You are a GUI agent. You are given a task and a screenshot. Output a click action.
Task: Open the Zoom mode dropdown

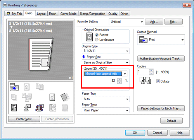click(106, 74)
